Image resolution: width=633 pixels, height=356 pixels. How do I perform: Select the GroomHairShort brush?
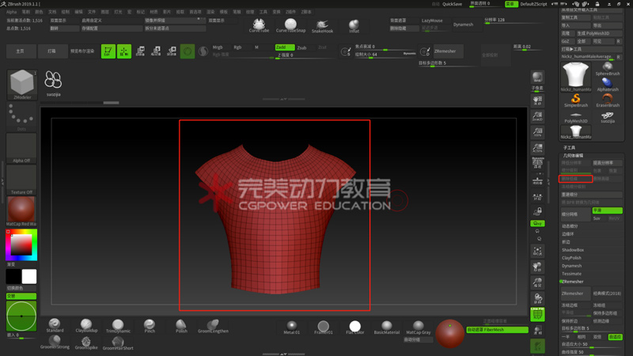click(118, 343)
